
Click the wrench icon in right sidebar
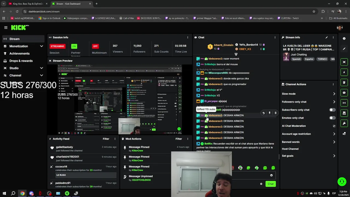[x=344, y=123]
